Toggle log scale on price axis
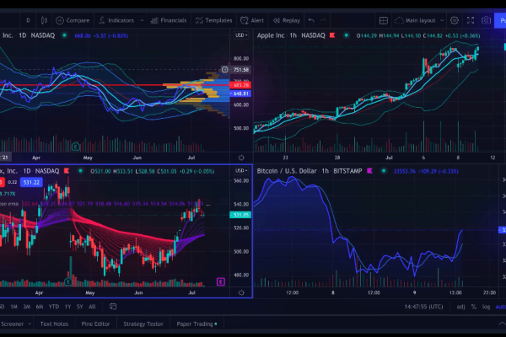The image size is (506, 337). coord(487,307)
